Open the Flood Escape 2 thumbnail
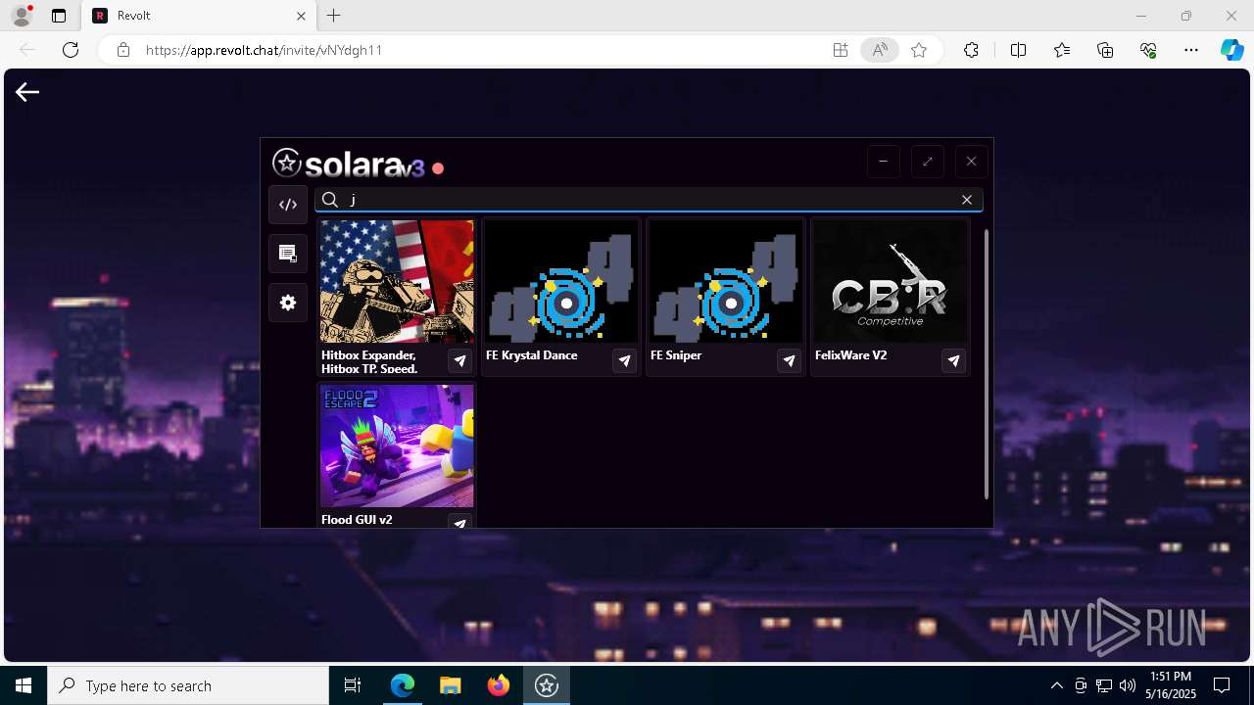Screen dimensions: 1254x705 click(397, 446)
